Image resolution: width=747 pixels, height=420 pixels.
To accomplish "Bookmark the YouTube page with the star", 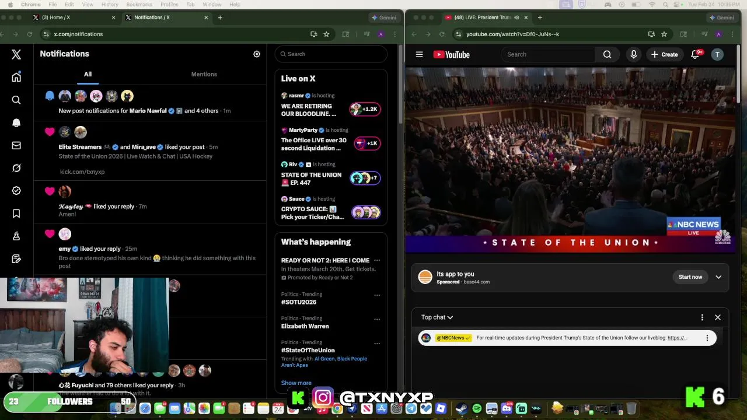I will (x=664, y=34).
